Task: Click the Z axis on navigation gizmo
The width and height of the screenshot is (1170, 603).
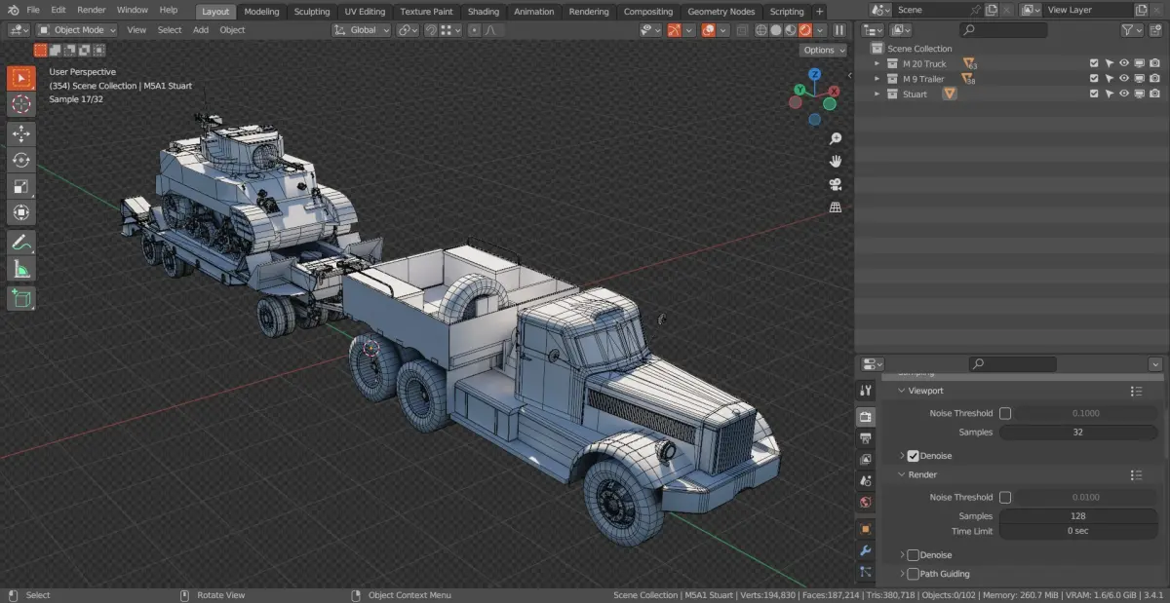Action: click(815, 74)
